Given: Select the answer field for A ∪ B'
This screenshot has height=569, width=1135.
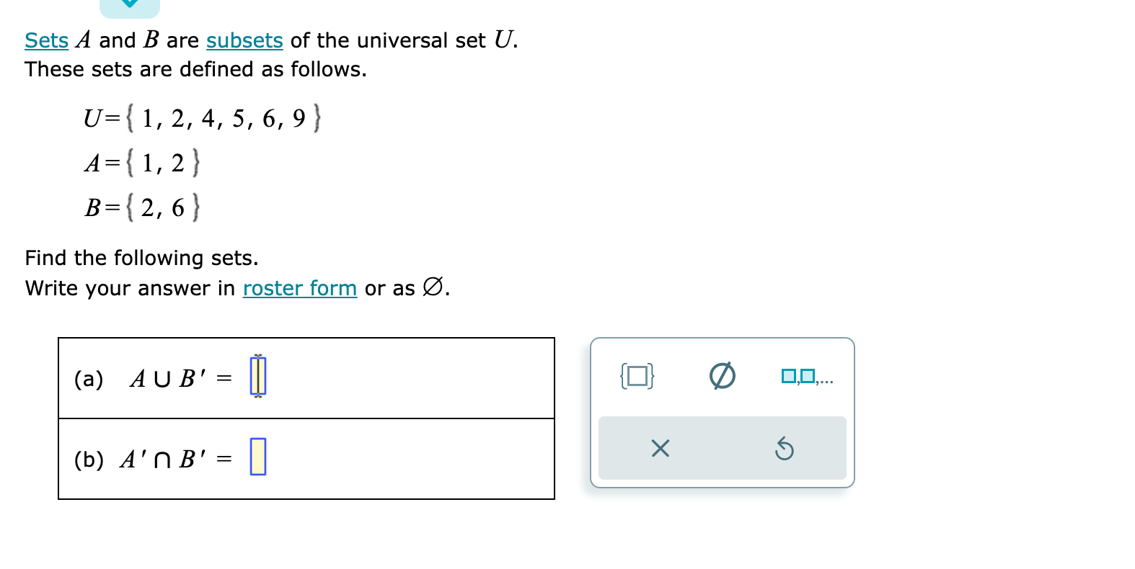Looking at the screenshot, I should click(257, 375).
